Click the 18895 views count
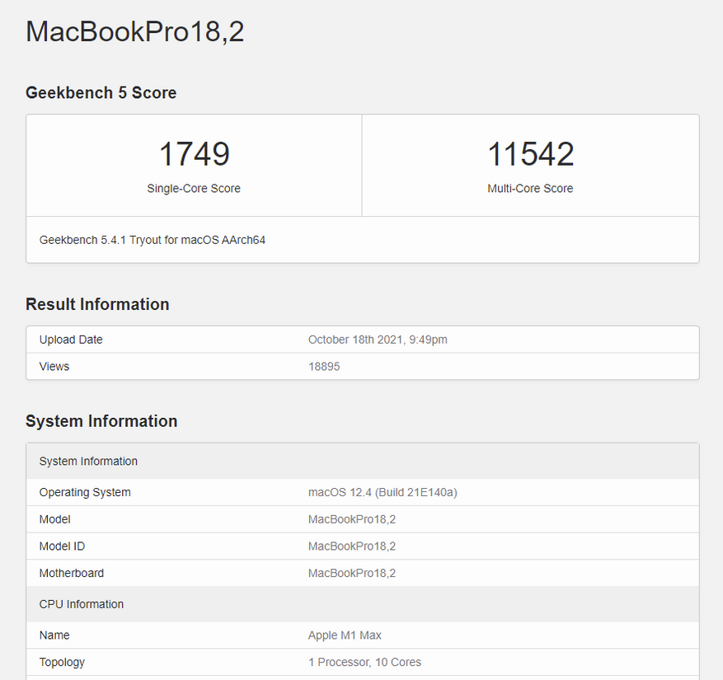This screenshot has width=723, height=680. pos(324,366)
